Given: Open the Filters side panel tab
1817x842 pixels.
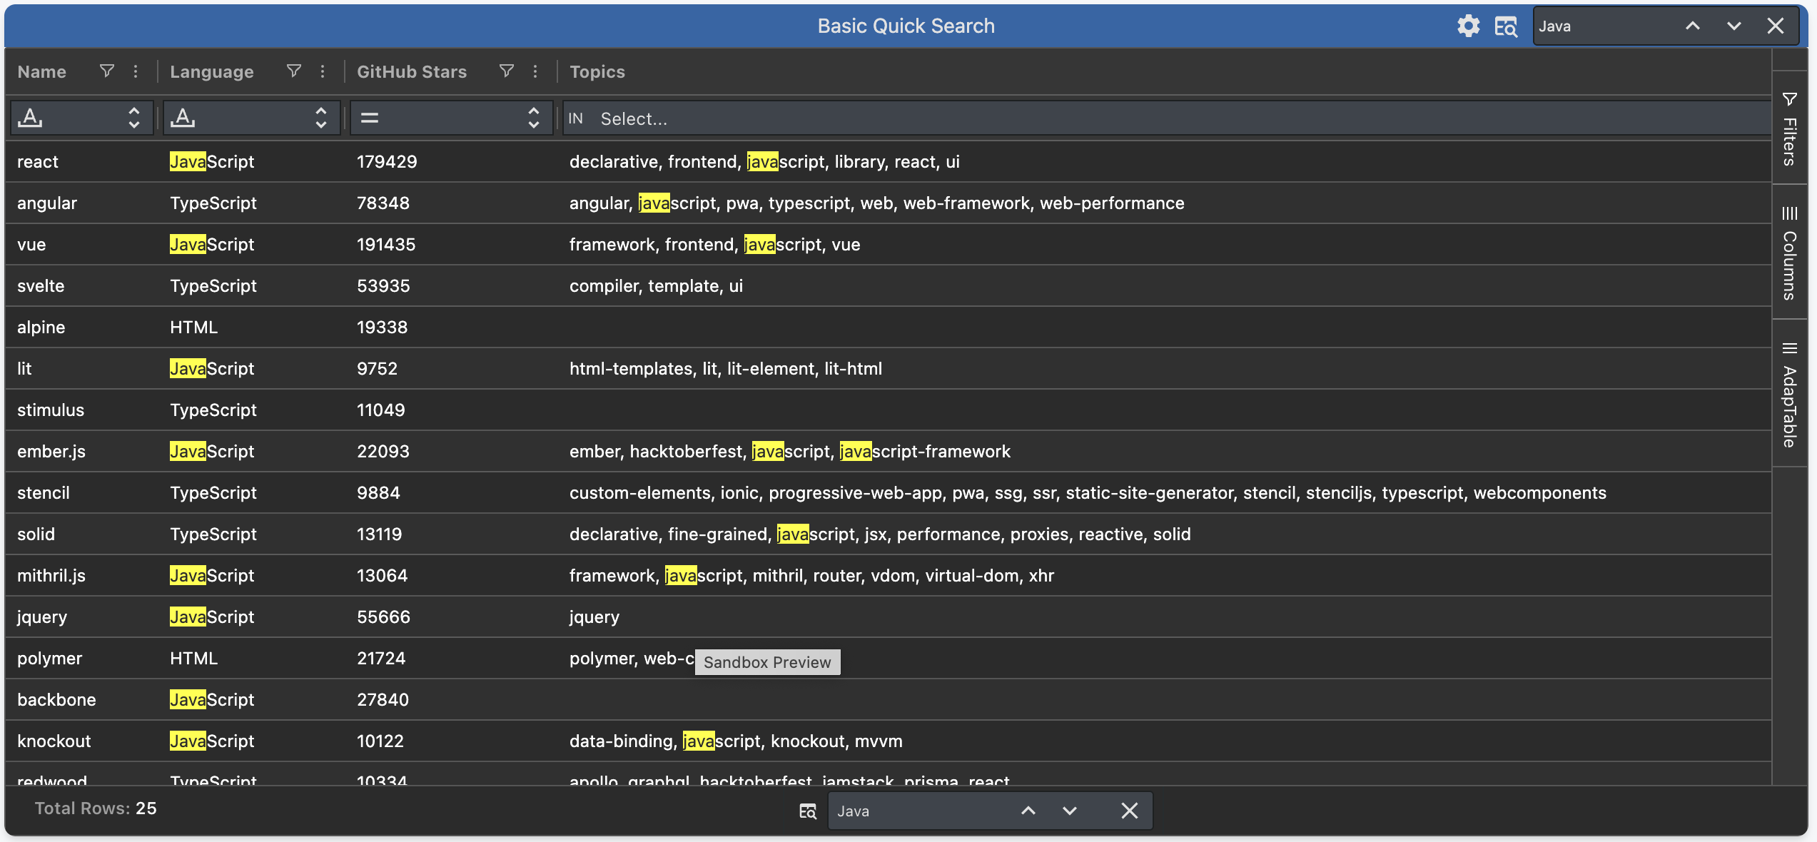Looking at the screenshot, I should (x=1789, y=128).
